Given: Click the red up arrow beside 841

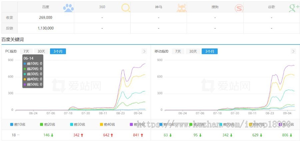Looking at the screenshot, I should pyautogui.click(x=142, y=135).
